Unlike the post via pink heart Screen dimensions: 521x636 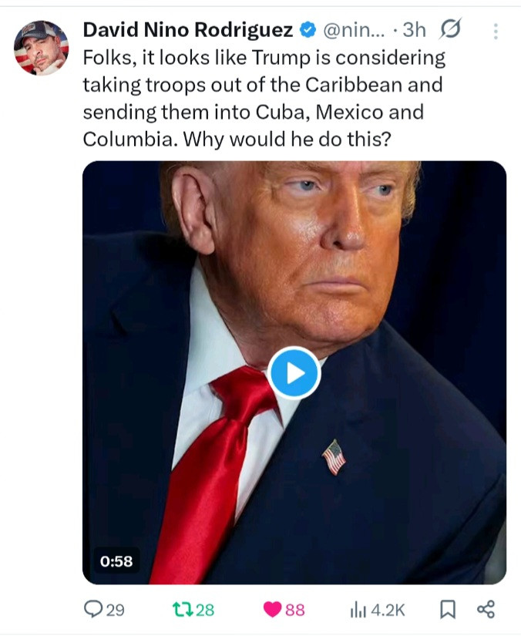coord(272,610)
